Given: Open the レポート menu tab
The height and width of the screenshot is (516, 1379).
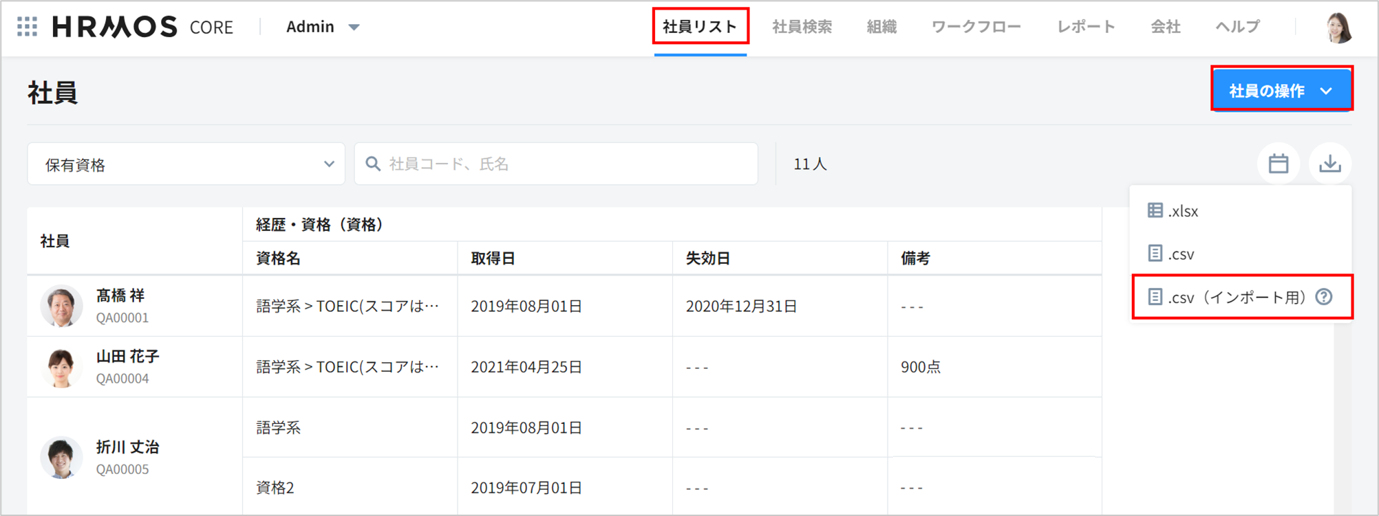Looking at the screenshot, I should (x=1086, y=27).
